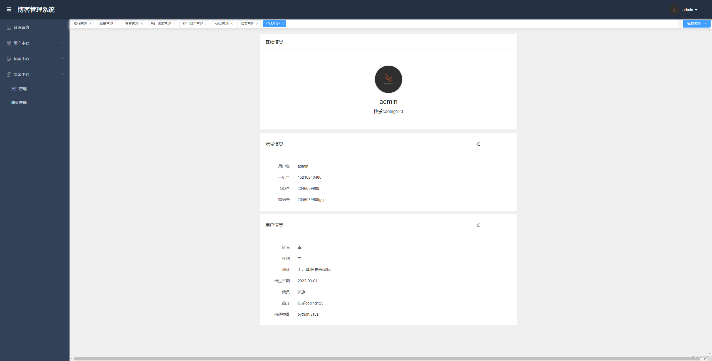This screenshot has height=361, width=712.
Task: Click the edit pencil in 账号信息
Action: pos(478,144)
